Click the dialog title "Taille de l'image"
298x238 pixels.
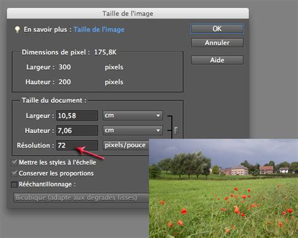pyautogui.click(x=128, y=14)
